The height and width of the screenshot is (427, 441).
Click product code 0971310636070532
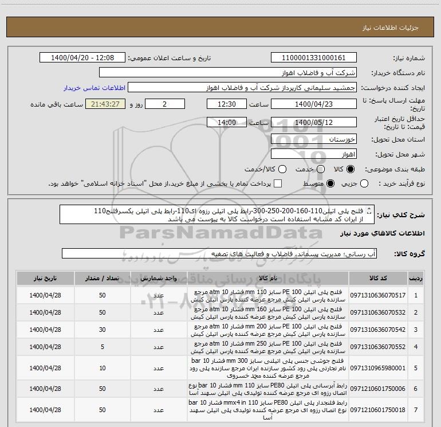(x=378, y=312)
